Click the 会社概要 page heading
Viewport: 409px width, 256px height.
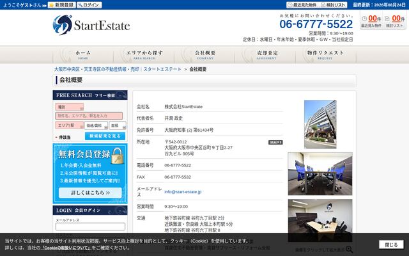[x=71, y=80]
